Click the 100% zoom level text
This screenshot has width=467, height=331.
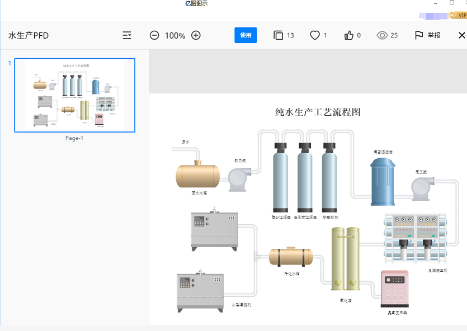(x=175, y=36)
